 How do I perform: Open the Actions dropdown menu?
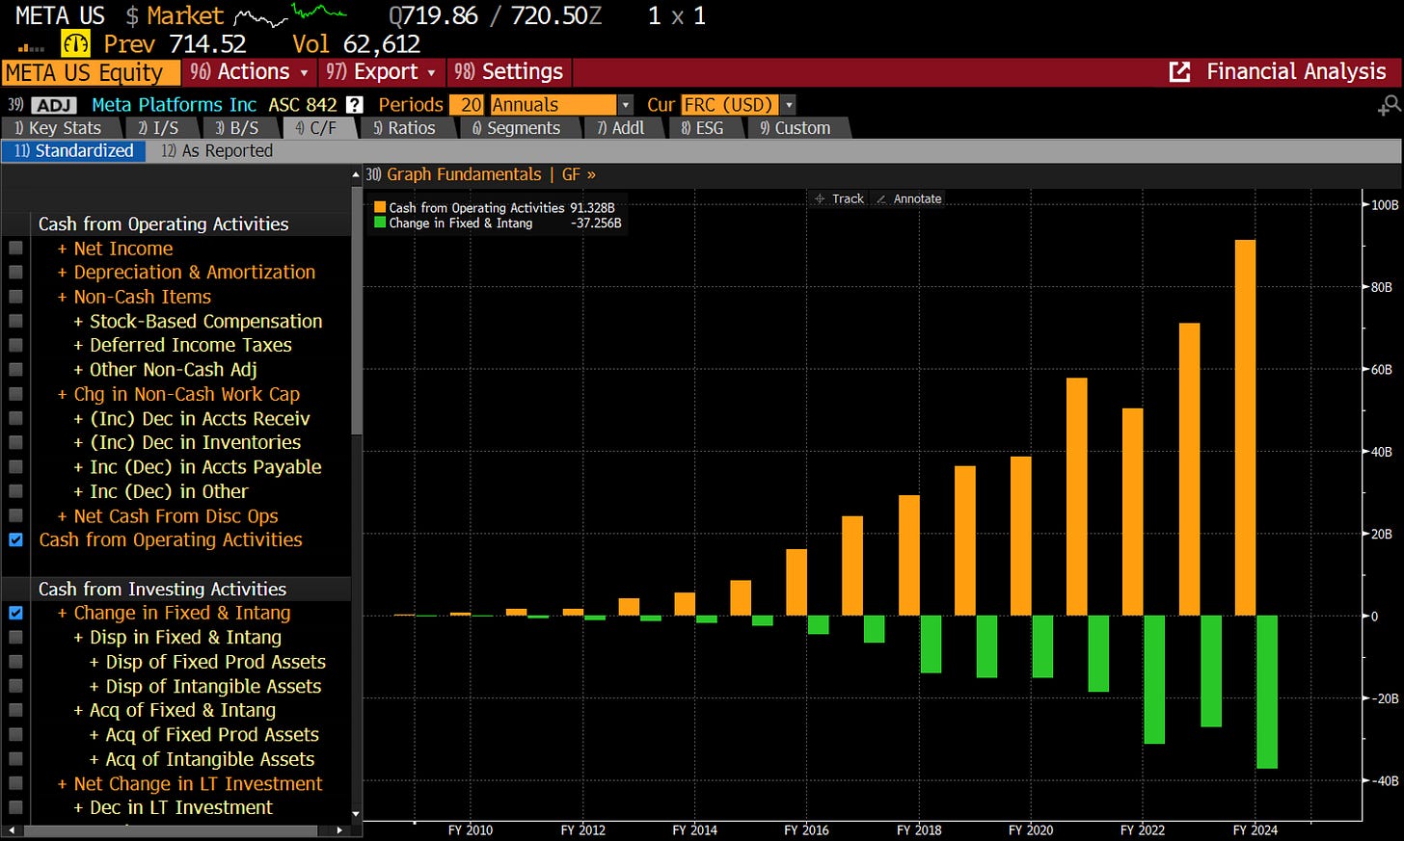click(249, 72)
